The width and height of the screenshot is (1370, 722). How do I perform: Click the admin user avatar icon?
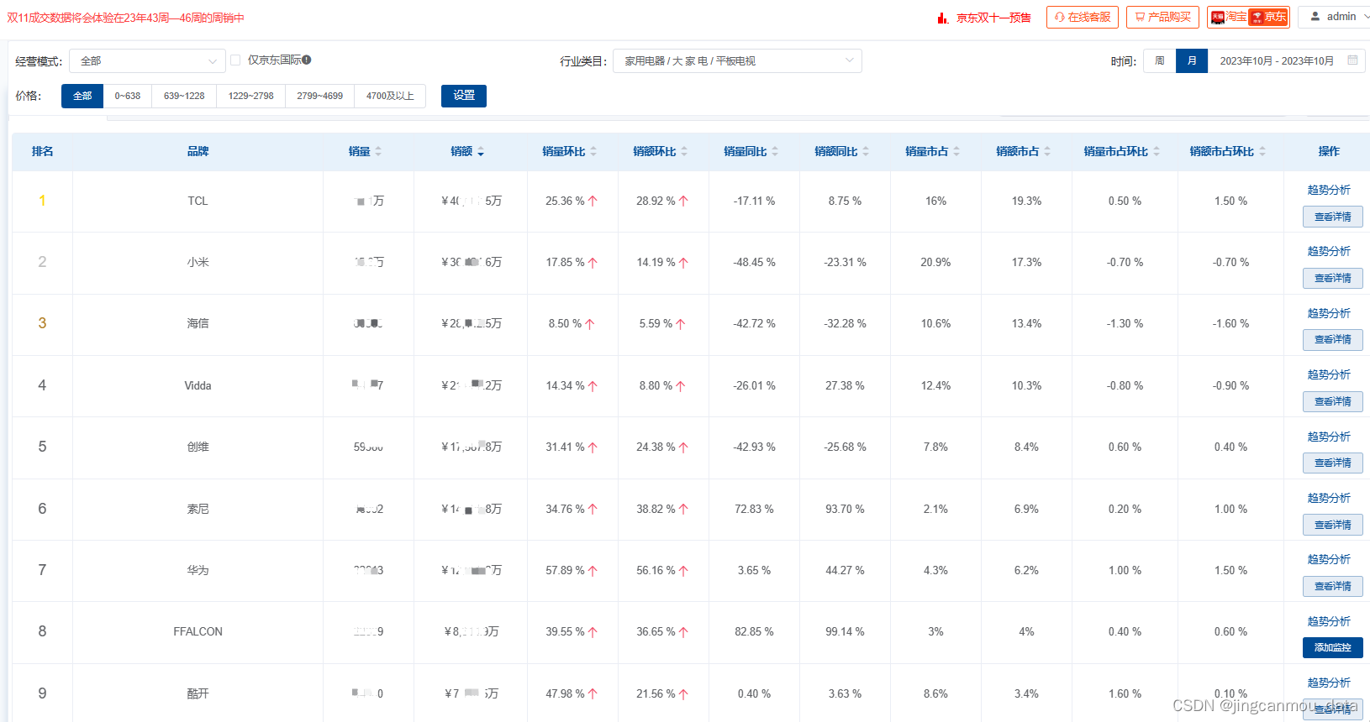click(1315, 16)
